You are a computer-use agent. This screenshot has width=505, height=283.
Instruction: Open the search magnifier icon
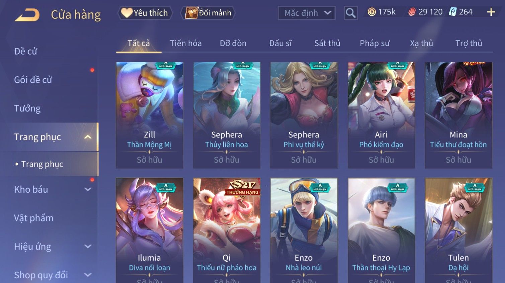[x=350, y=13]
